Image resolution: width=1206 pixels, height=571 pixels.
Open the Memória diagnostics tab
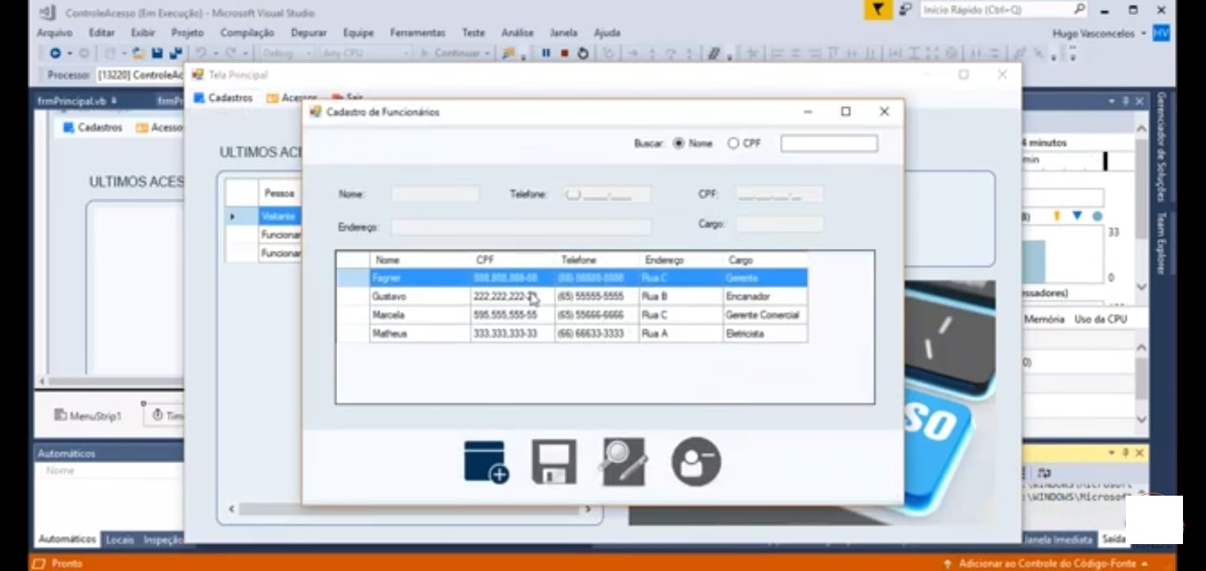pyautogui.click(x=1043, y=319)
